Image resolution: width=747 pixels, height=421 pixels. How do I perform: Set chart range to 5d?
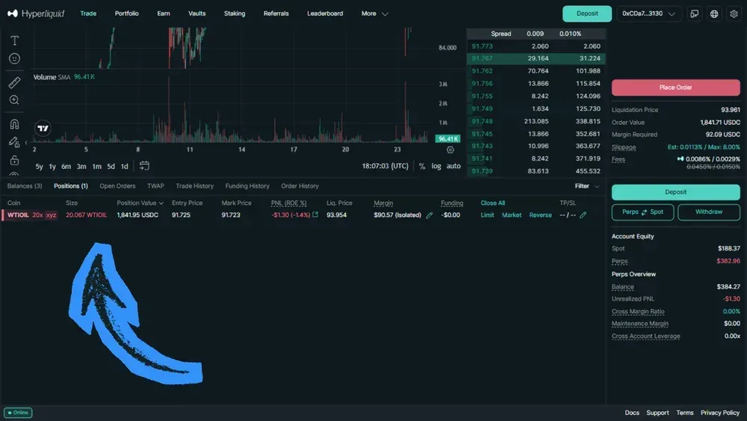coord(111,167)
